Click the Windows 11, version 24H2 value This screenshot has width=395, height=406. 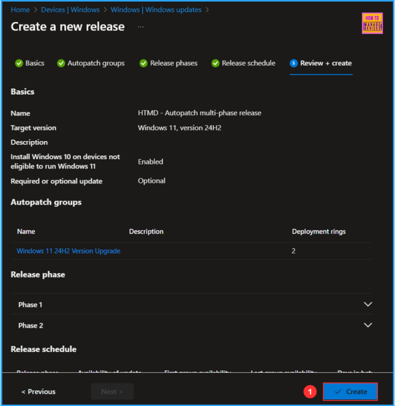pos(179,128)
